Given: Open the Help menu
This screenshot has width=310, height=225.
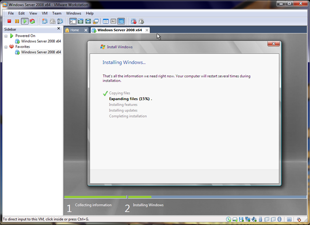Looking at the screenshot, I should (90, 13).
